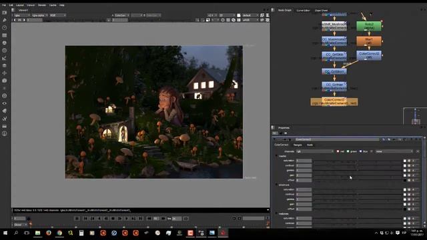Toggle the blue channel checkbox
Image resolution: width=427 pixels, height=240 pixels.
(360, 151)
